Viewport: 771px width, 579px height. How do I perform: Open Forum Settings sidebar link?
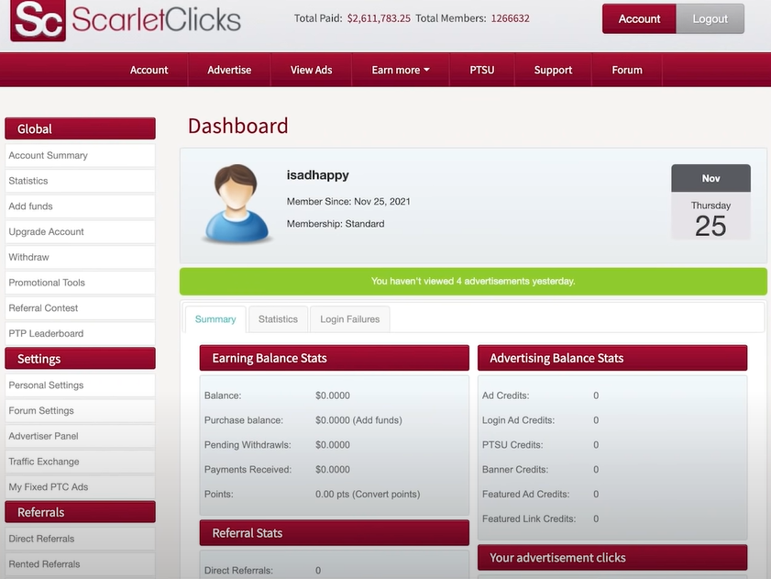click(80, 410)
